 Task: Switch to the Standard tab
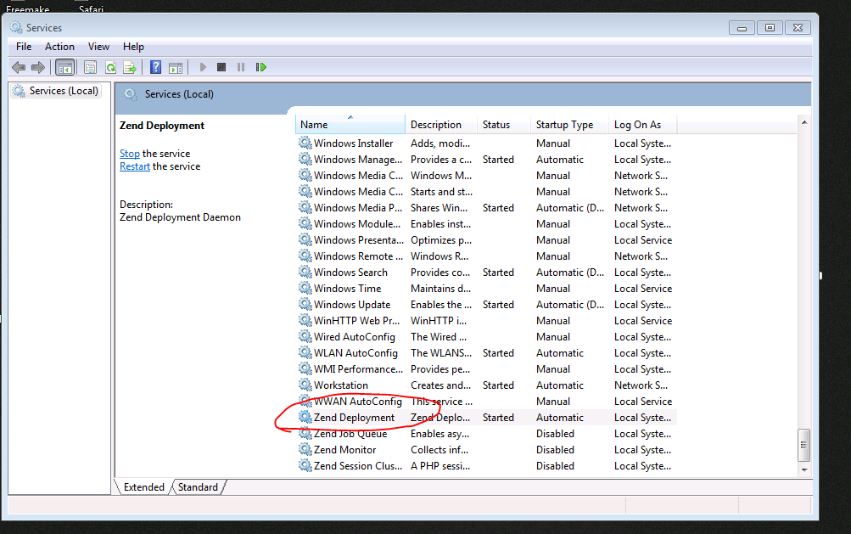(x=197, y=486)
